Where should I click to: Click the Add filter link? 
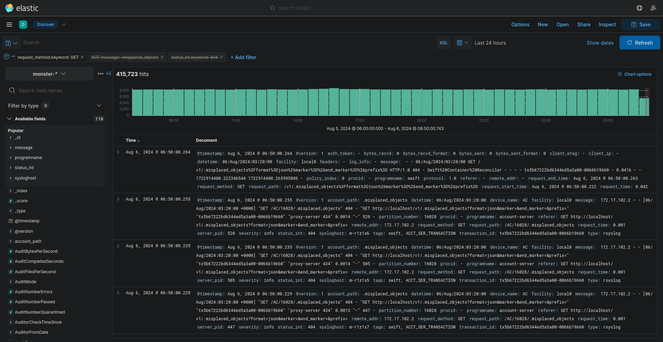(x=244, y=57)
